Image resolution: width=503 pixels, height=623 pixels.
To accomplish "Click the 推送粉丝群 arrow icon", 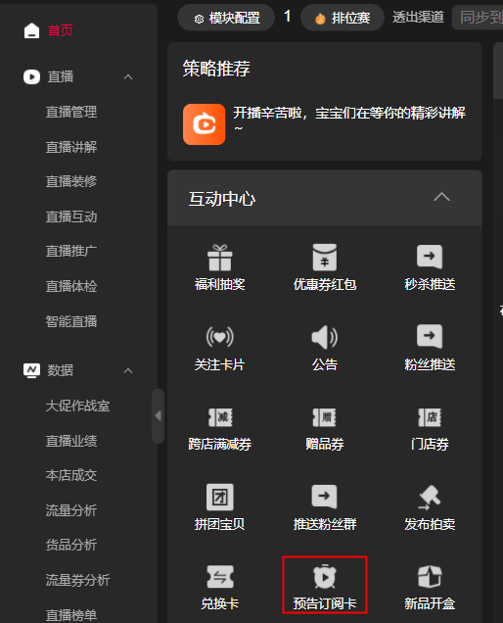I will pos(324,497).
